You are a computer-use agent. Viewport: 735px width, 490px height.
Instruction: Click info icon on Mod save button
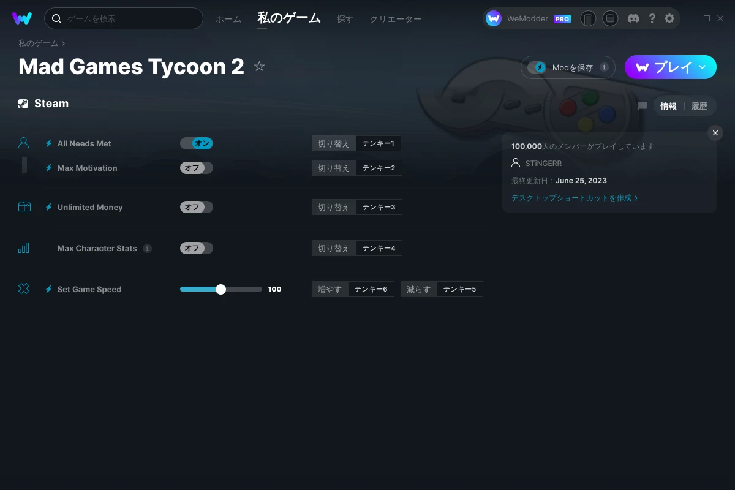click(604, 67)
